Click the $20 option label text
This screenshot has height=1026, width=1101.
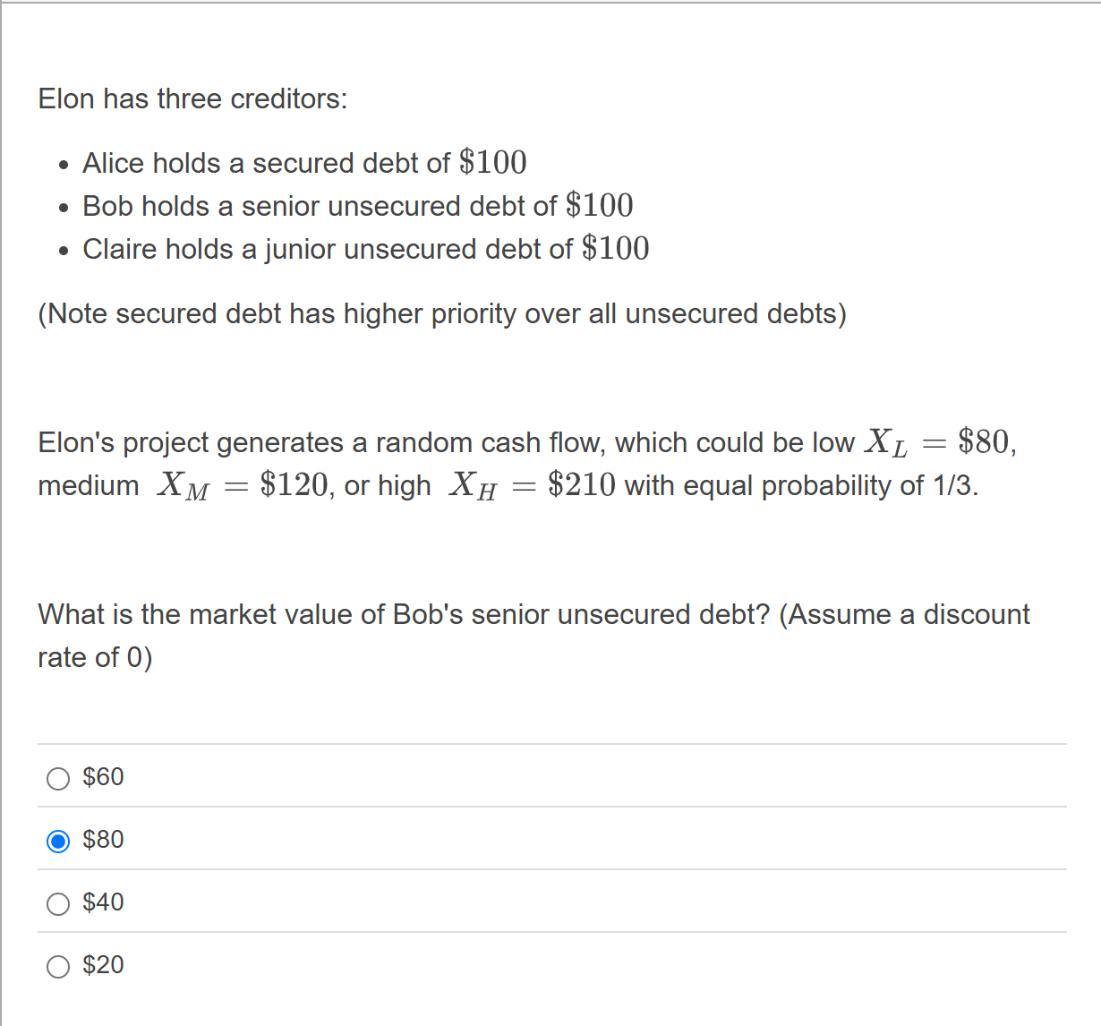click(103, 965)
